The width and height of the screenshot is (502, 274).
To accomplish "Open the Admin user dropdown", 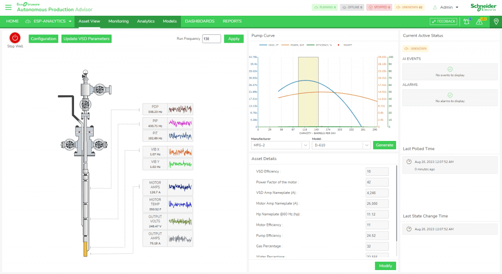I will (x=446, y=7).
